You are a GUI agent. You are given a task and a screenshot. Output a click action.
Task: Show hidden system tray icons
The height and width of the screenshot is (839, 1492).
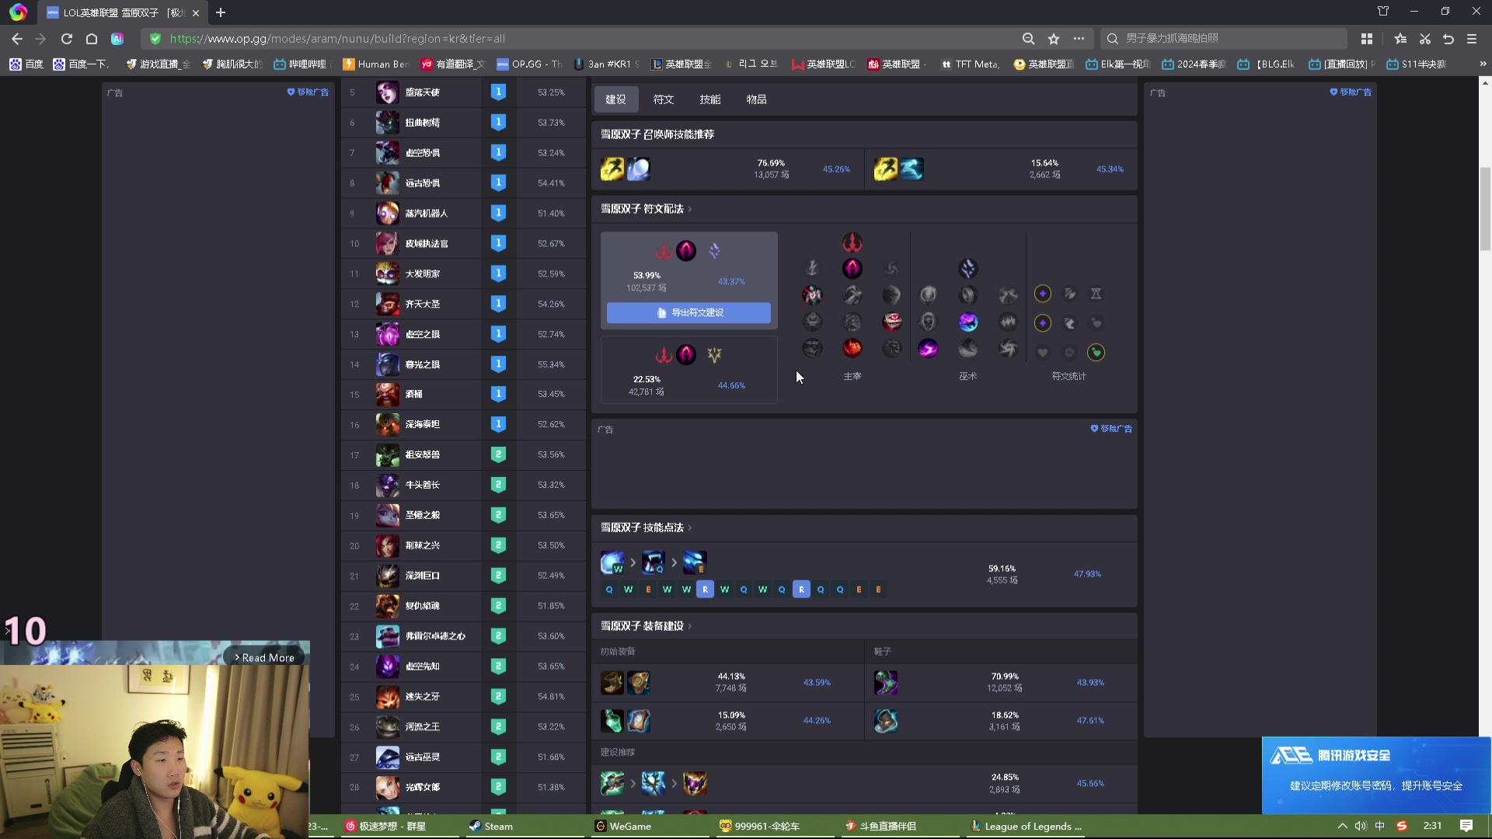coord(1342,826)
